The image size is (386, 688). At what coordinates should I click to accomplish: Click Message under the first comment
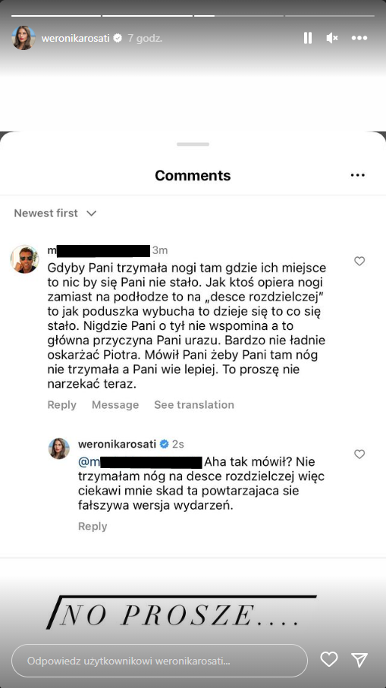coord(115,404)
